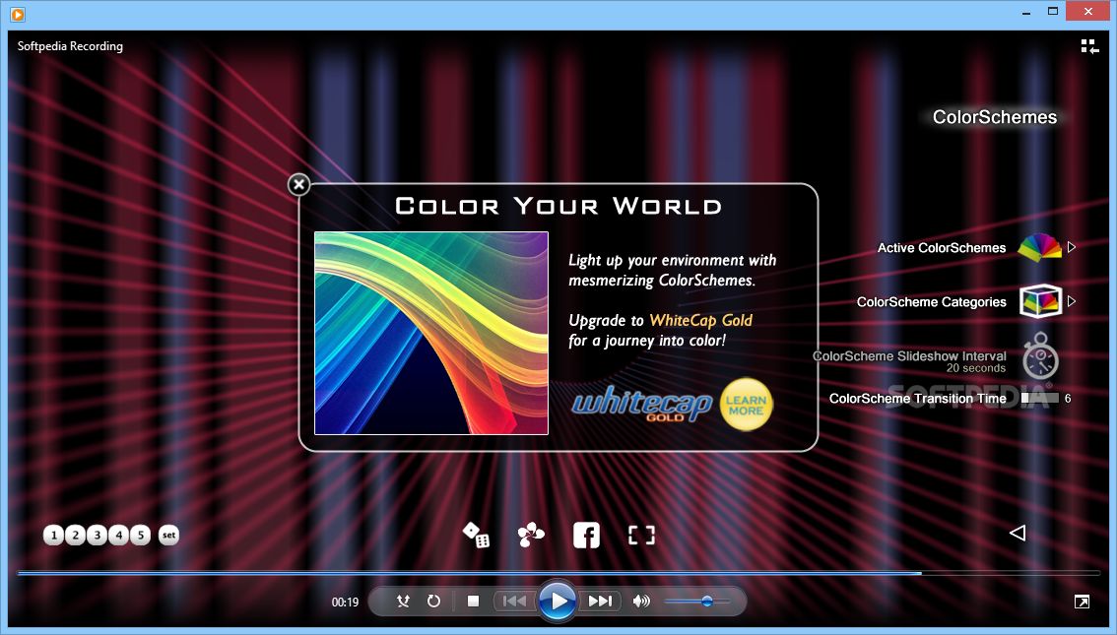This screenshot has width=1117, height=635.
Task: Toggle shuffle playback
Action: (403, 601)
